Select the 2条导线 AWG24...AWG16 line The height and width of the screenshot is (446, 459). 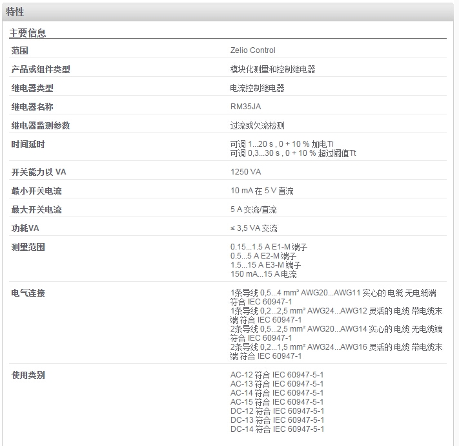336,352
